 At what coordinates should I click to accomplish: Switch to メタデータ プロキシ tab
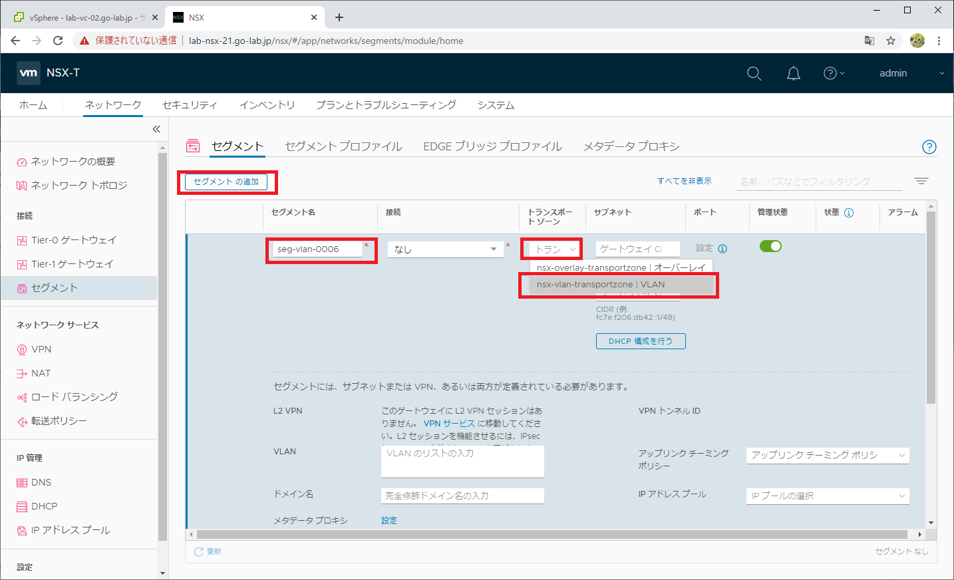[631, 146]
